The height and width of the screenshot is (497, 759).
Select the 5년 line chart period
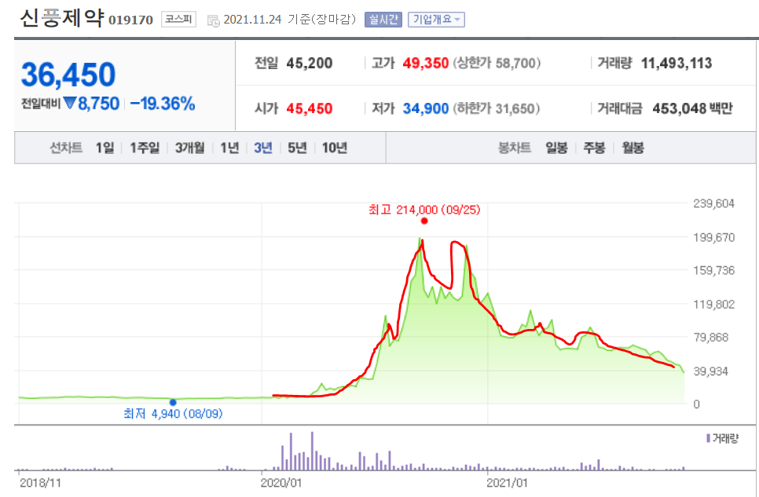[x=297, y=148]
